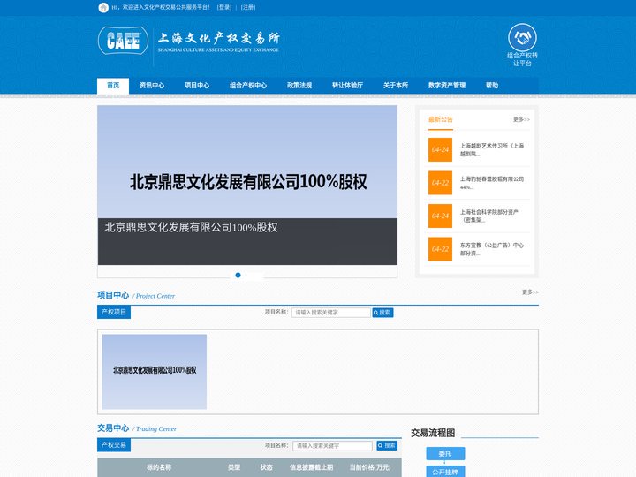Select the 首页 navigation tab
The height and width of the screenshot is (477, 636).
pos(113,86)
